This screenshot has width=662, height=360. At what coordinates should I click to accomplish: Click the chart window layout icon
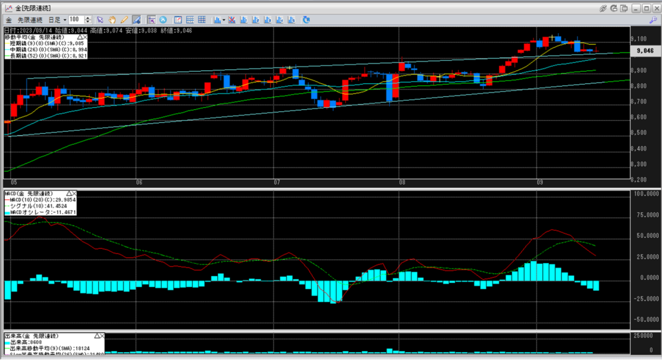coord(178,20)
